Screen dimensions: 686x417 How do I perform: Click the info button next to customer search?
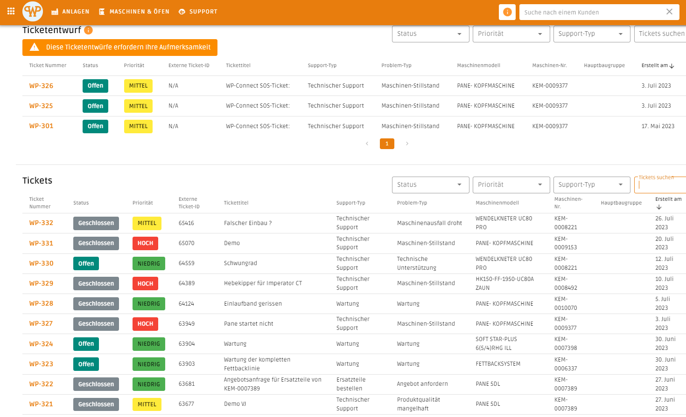coord(507,12)
